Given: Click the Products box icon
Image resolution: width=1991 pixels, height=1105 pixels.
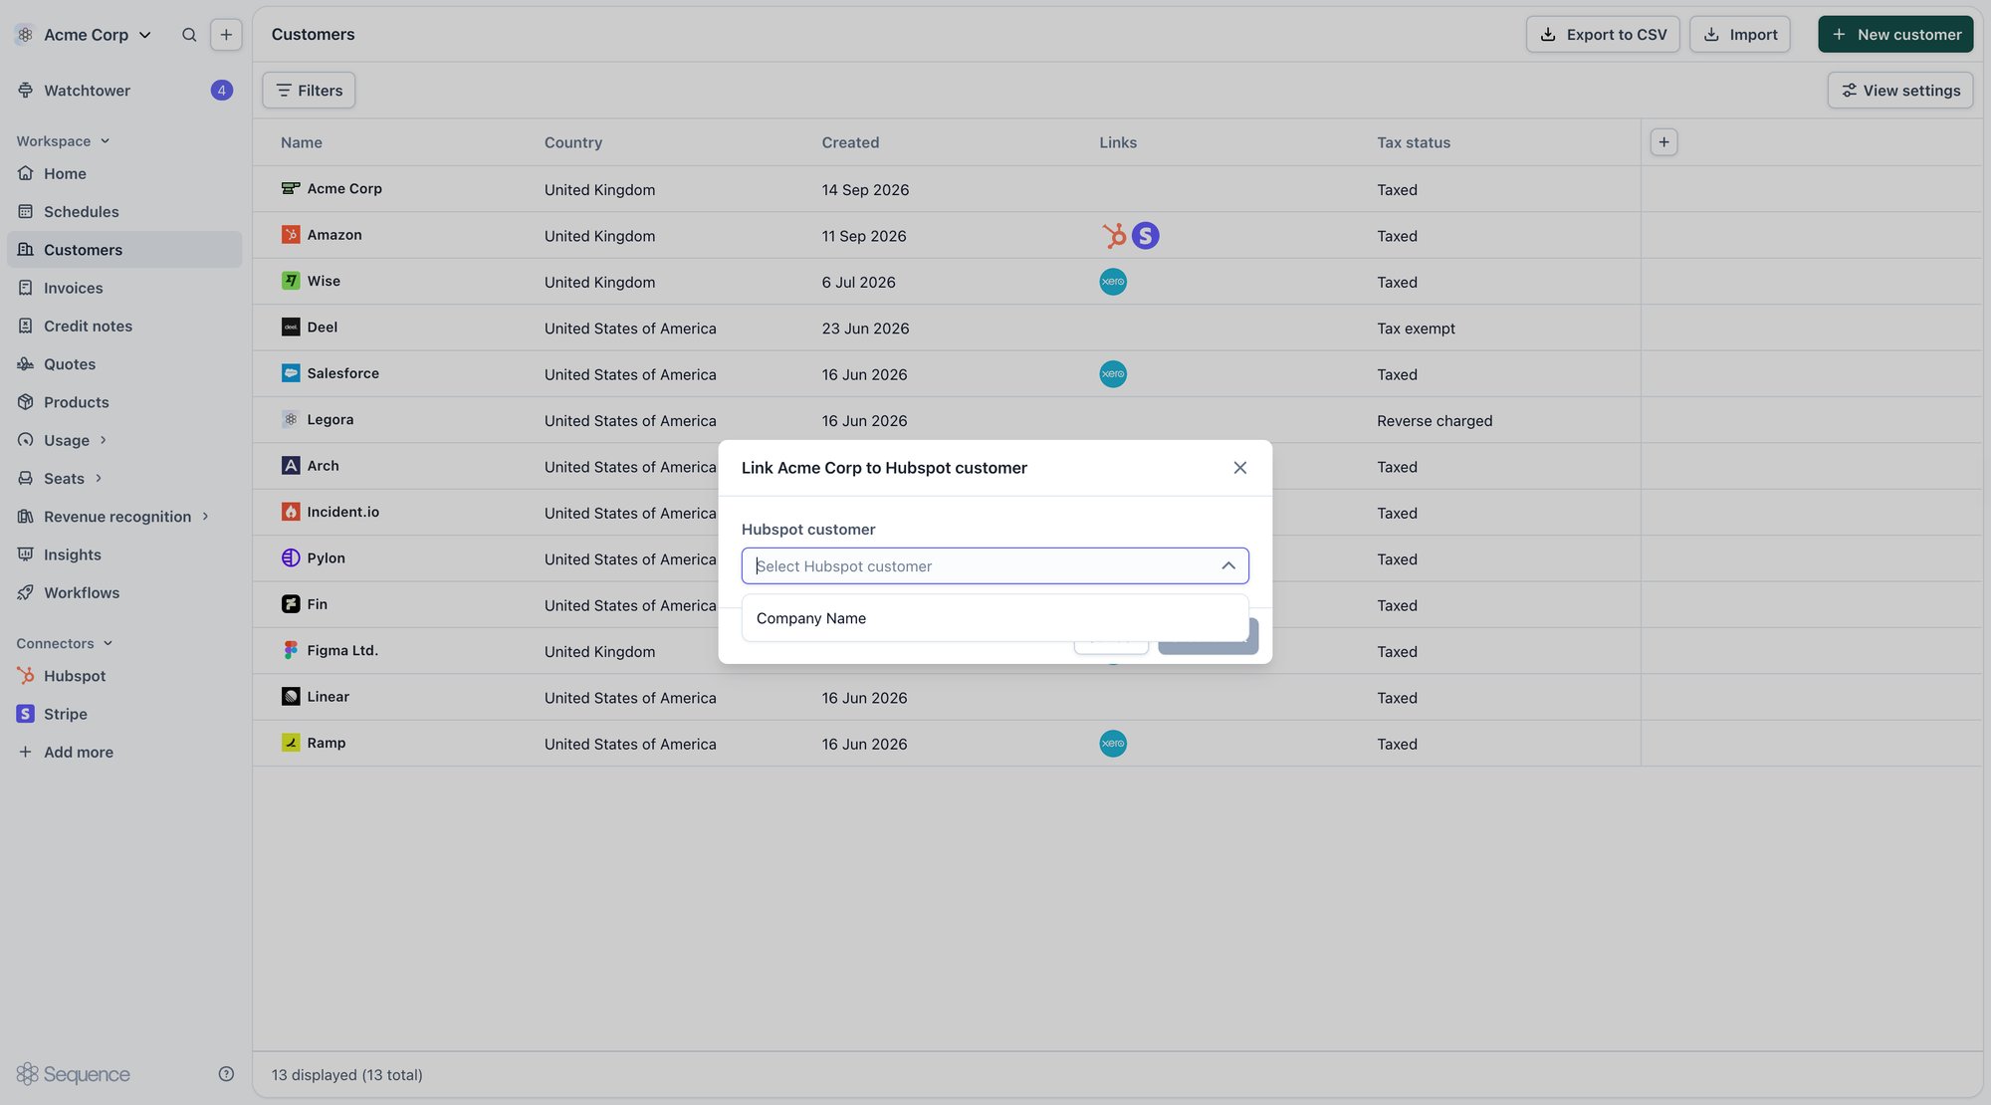Looking at the screenshot, I should tap(26, 402).
